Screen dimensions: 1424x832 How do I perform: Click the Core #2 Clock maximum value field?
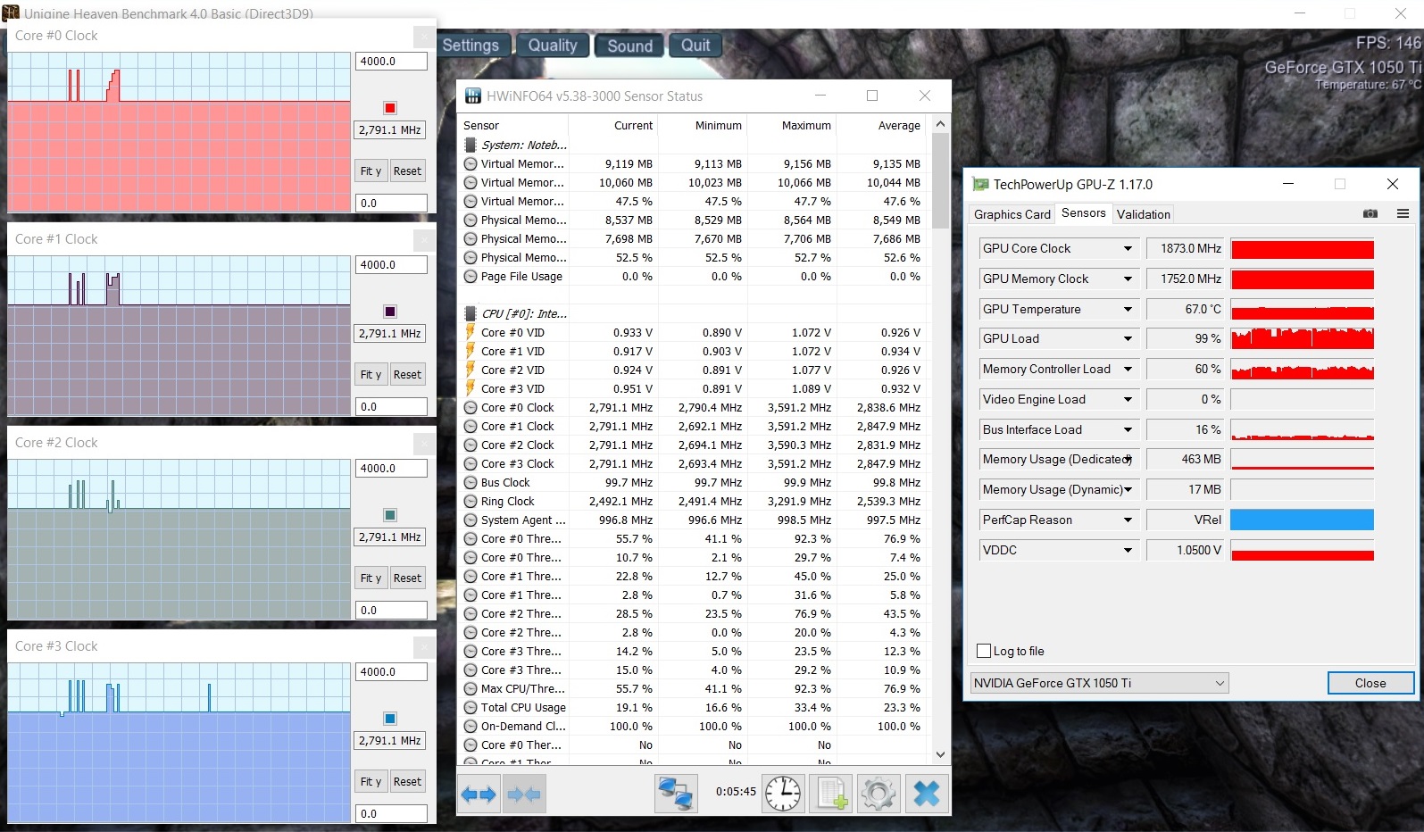coord(391,469)
